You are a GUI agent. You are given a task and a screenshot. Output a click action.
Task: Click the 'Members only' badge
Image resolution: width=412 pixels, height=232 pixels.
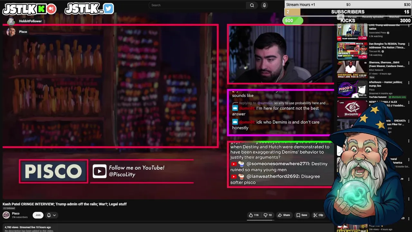pyautogui.click(x=398, y=97)
